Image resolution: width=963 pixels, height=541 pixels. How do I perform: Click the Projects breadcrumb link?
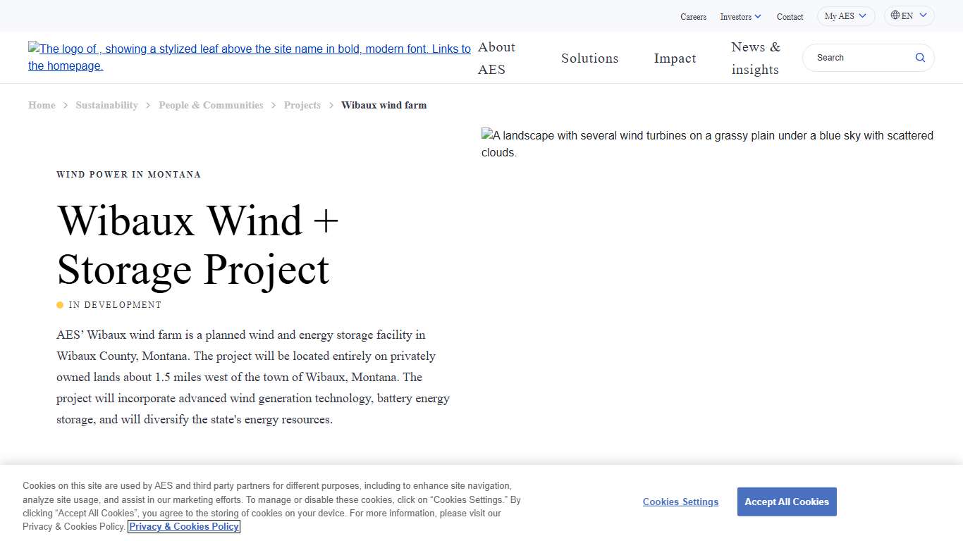click(x=302, y=104)
